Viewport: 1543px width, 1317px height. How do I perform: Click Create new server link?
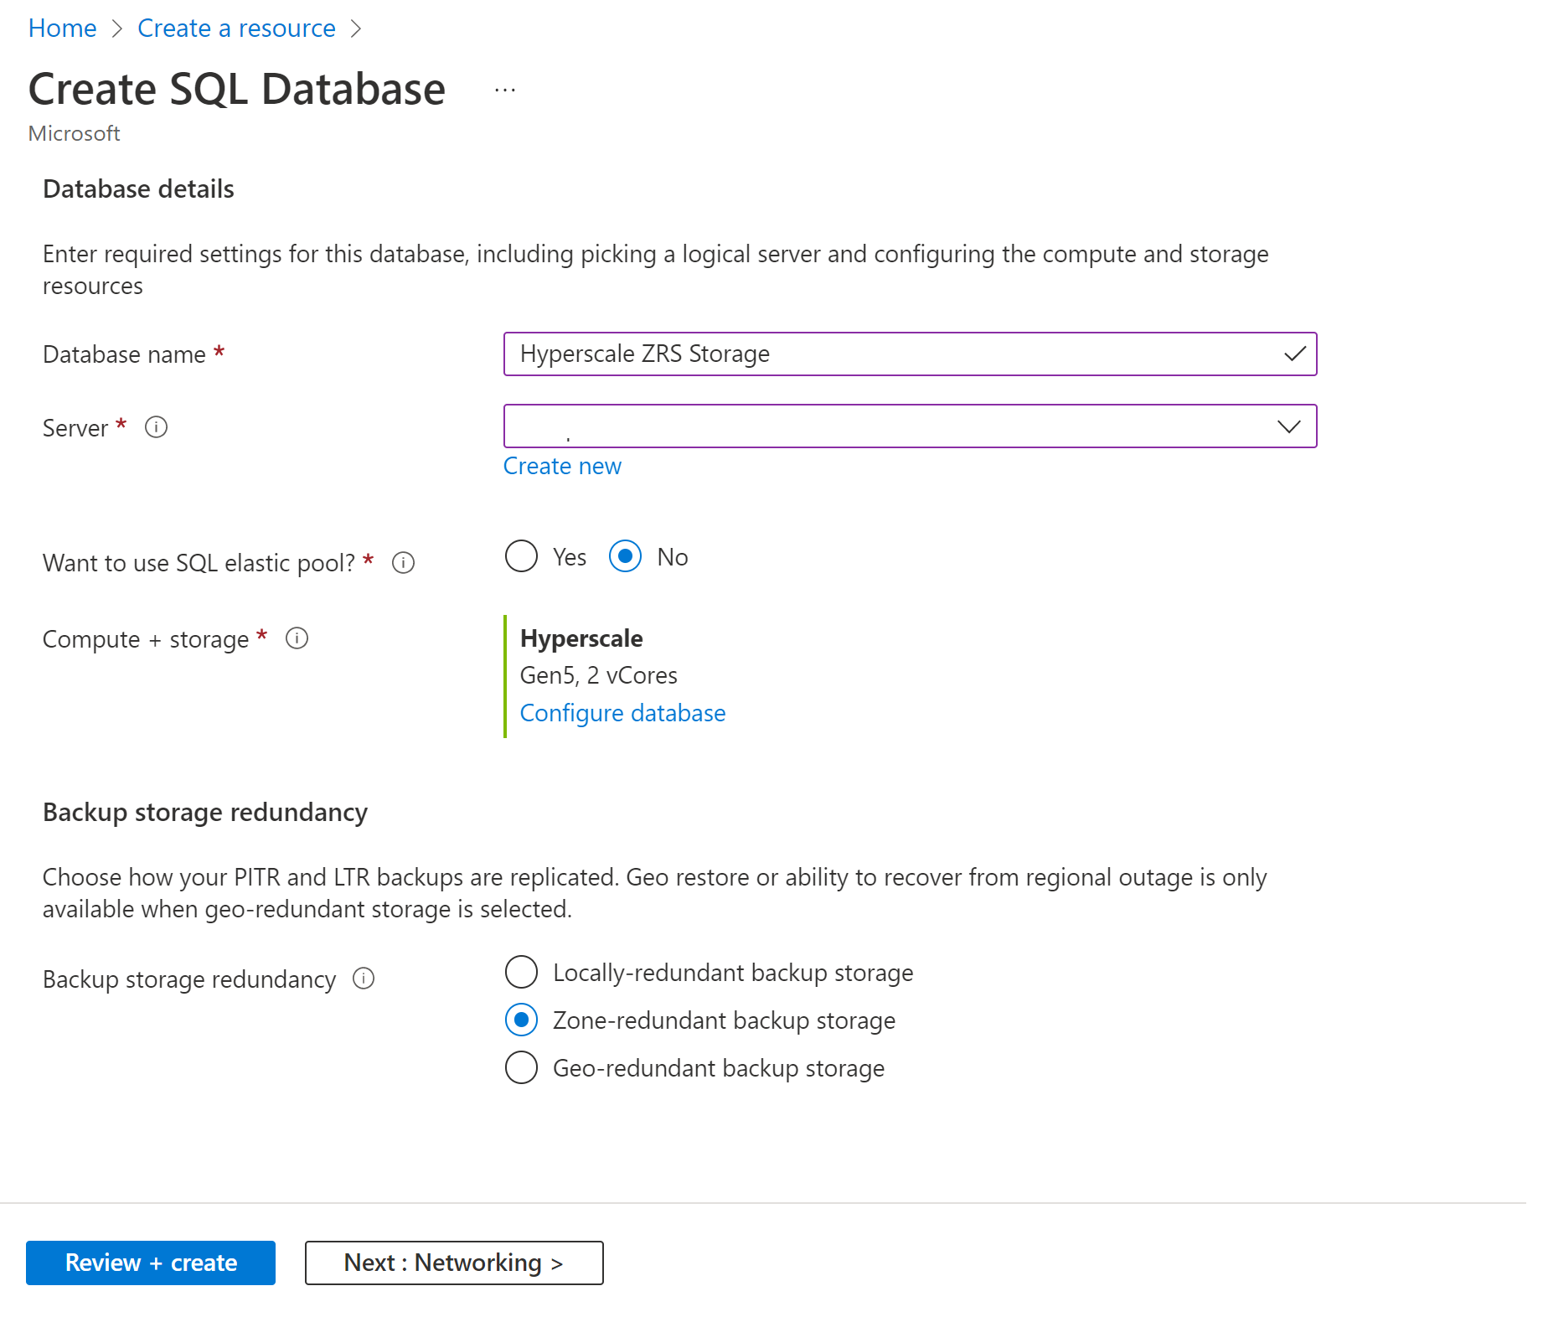point(562,466)
